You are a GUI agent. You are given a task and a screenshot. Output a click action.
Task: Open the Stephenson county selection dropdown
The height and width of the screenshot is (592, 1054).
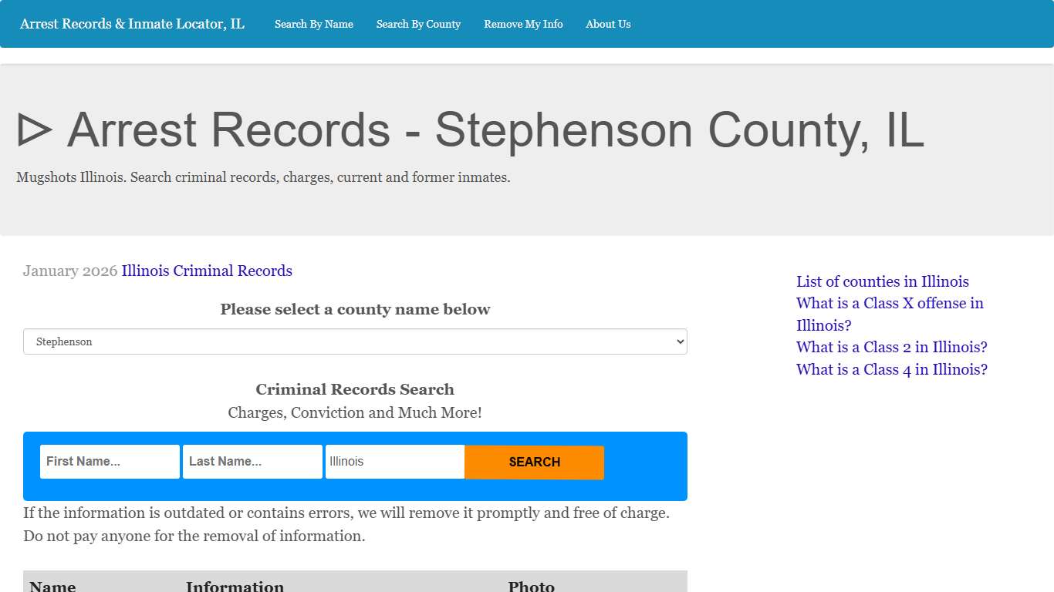(x=355, y=341)
